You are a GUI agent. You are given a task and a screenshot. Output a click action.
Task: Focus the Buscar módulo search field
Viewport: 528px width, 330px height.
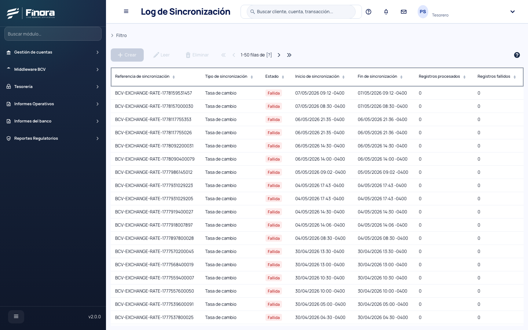point(53,34)
